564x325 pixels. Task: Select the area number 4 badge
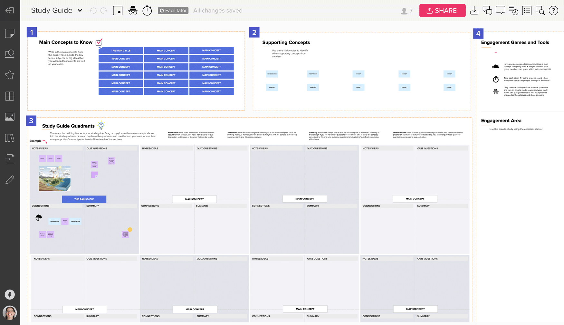click(478, 33)
